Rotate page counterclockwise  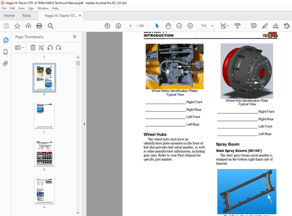[50, 48]
